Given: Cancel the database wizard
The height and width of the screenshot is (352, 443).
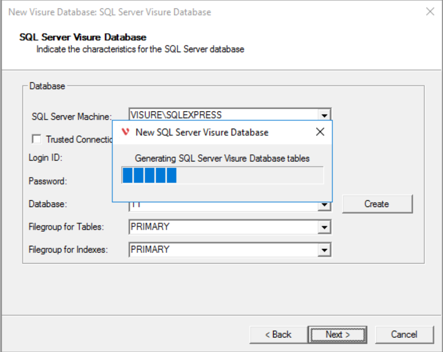Looking at the screenshot, I should click(x=404, y=334).
